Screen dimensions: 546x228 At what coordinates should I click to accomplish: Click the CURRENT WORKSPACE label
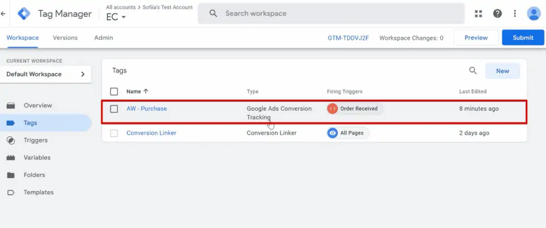(34, 61)
